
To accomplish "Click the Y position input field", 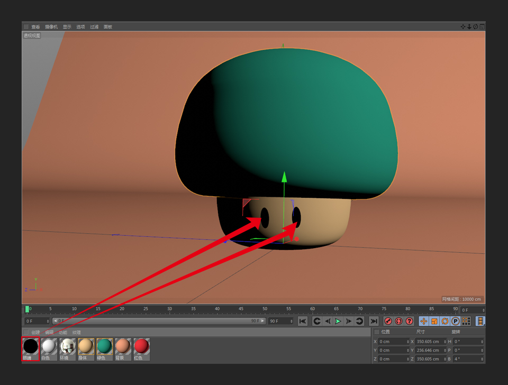I will (x=392, y=350).
